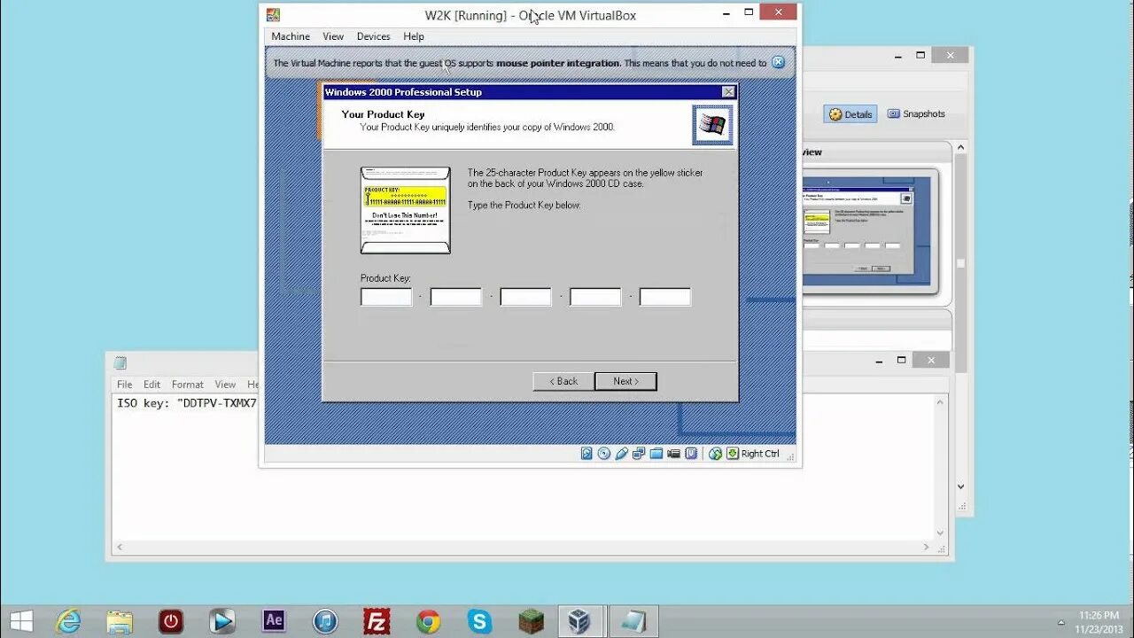Click the fourth Product Key input box
Viewport: 1134px width, 638px height.
pyautogui.click(x=595, y=297)
